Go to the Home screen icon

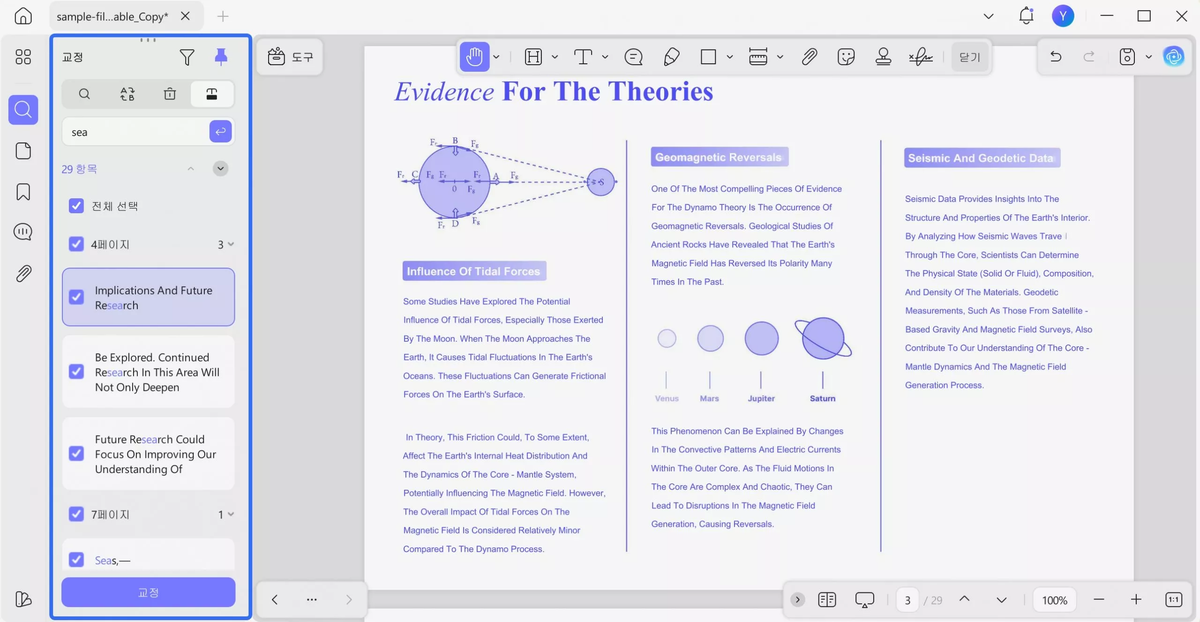[23, 16]
